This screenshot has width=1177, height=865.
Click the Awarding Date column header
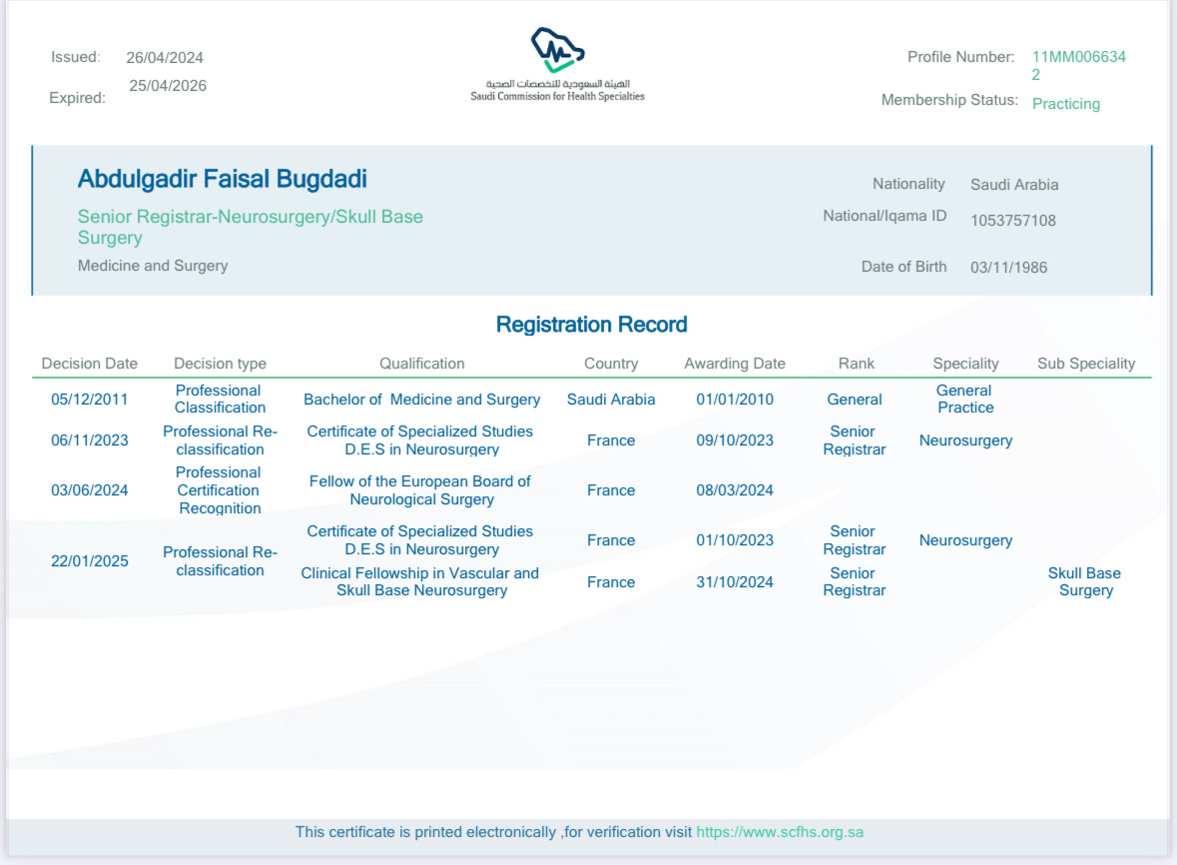[734, 364]
